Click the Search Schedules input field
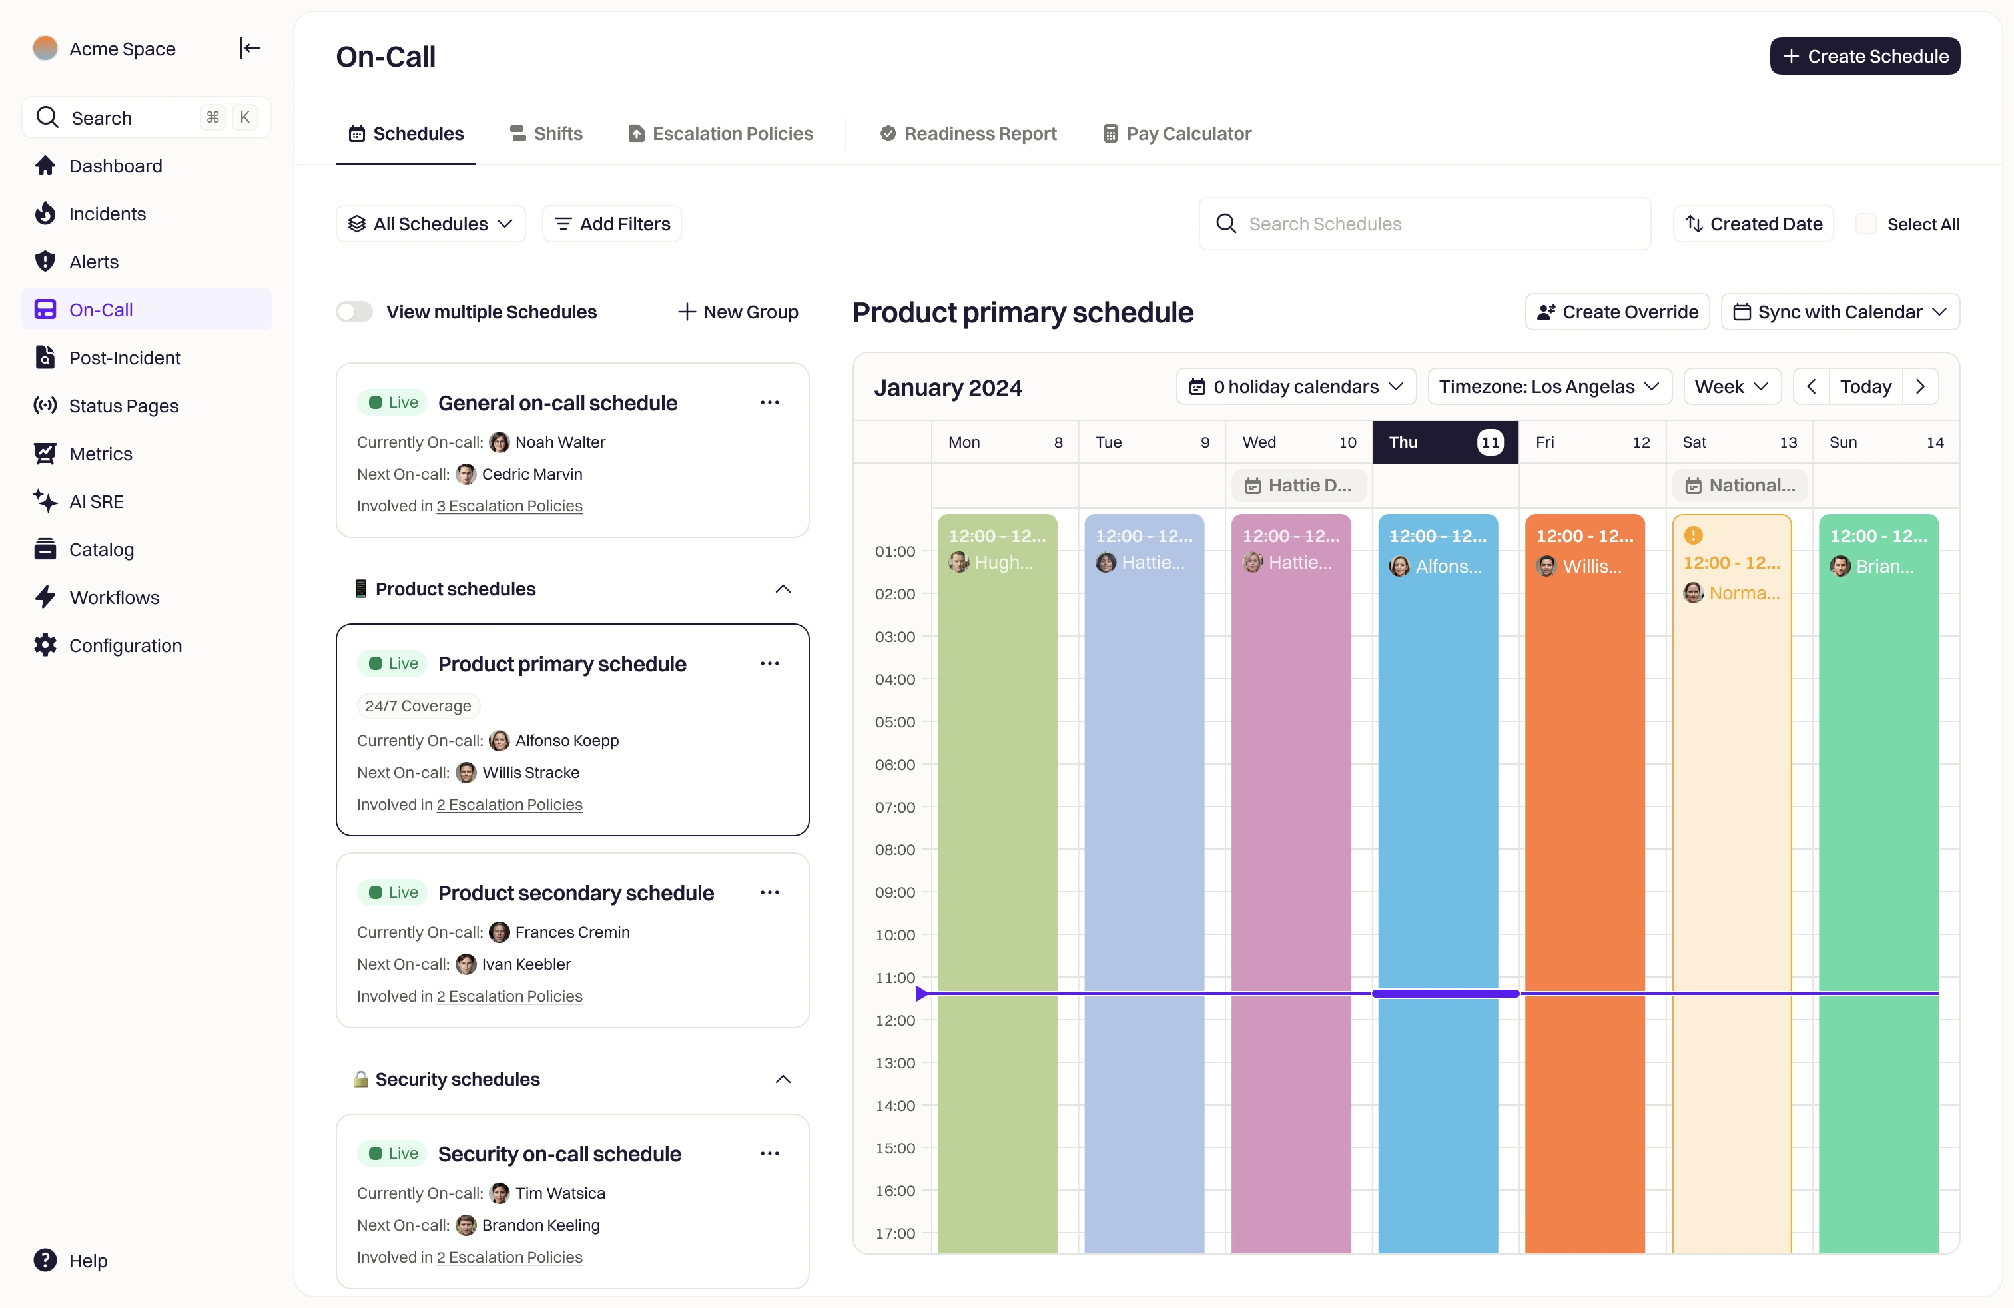 click(x=1424, y=224)
